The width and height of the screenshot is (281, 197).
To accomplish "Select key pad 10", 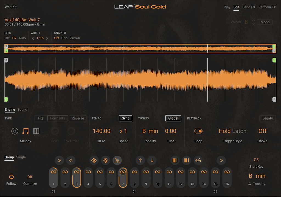I will point(158,178).
